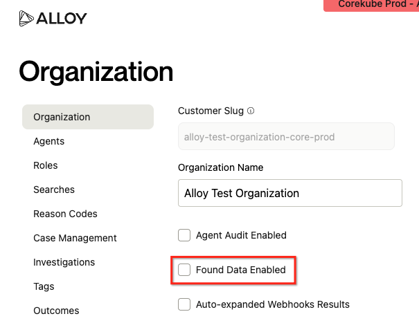
Task: Toggle the Found Data Enabled checkbox
Action: (184, 270)
